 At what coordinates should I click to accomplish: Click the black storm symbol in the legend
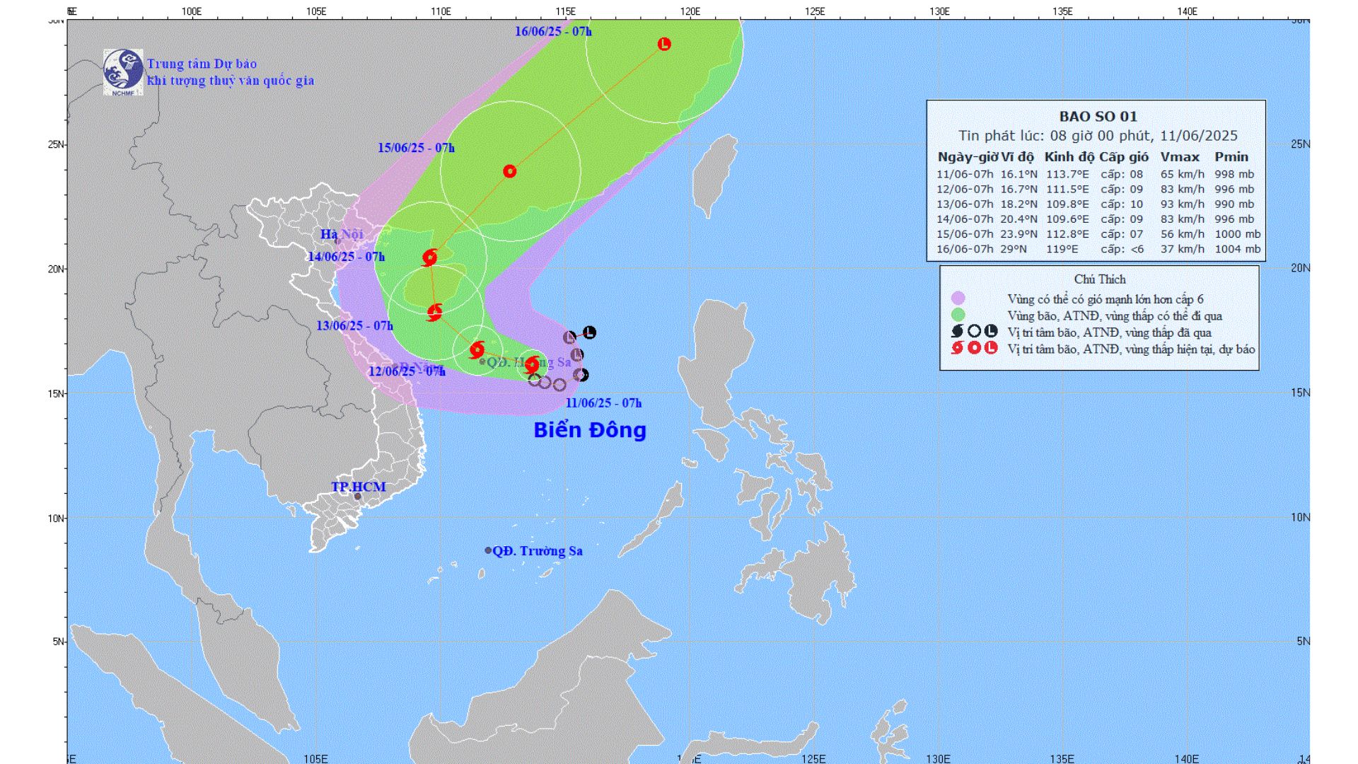957,331
